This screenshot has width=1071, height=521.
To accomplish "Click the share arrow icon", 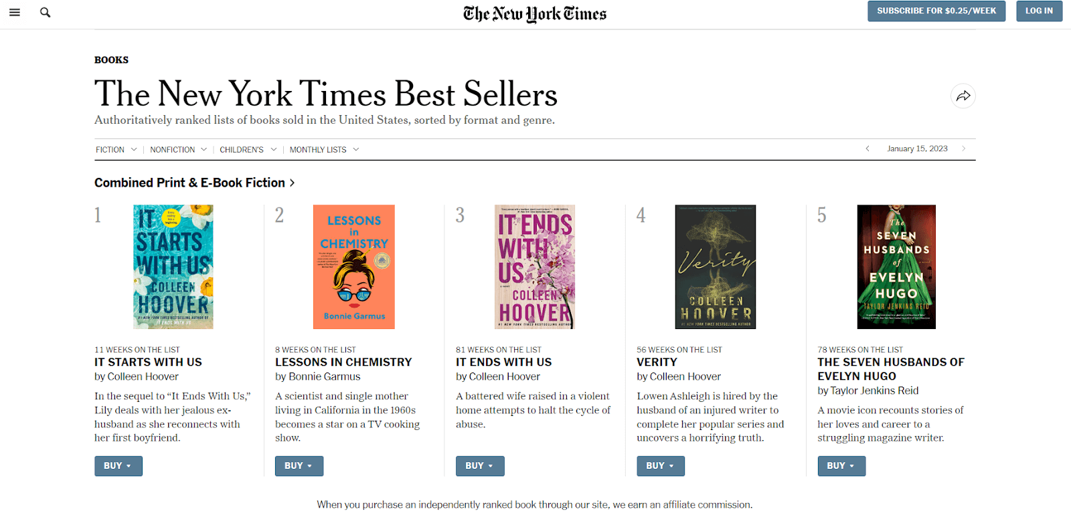I will pos(963,96).
